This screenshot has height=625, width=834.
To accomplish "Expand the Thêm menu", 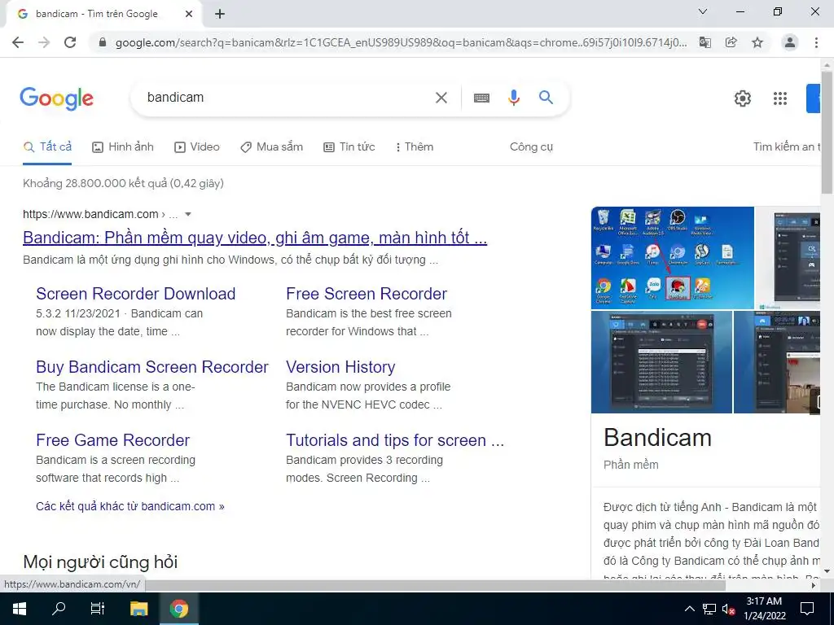I will pos(415,146).
